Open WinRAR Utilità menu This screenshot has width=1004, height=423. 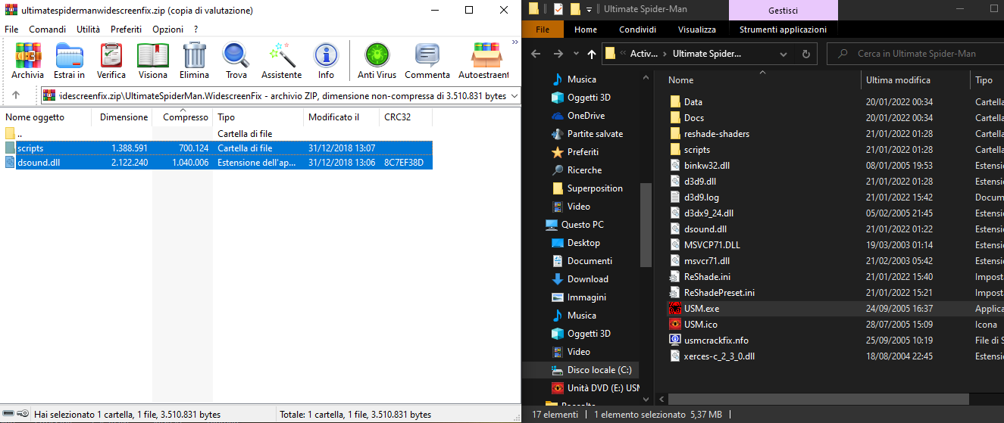[x=88, y=29]
